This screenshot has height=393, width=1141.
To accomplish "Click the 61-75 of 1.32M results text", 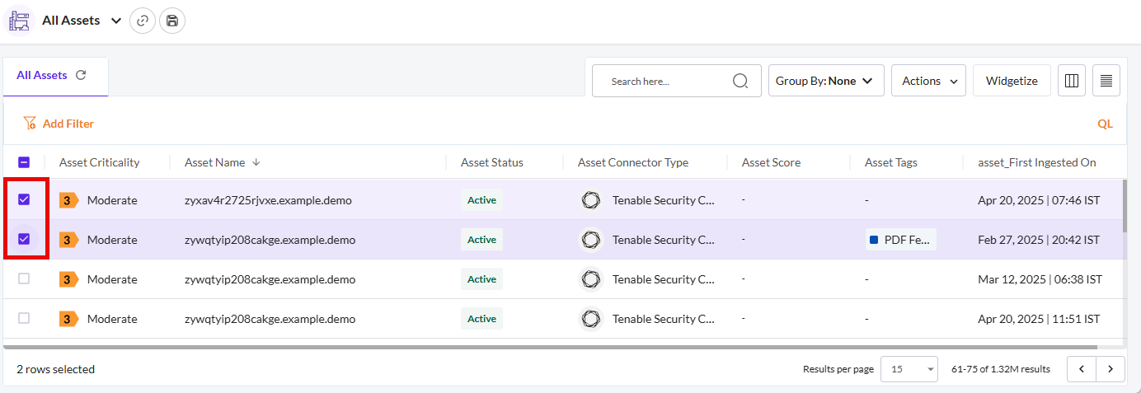I will [1001, 369].
